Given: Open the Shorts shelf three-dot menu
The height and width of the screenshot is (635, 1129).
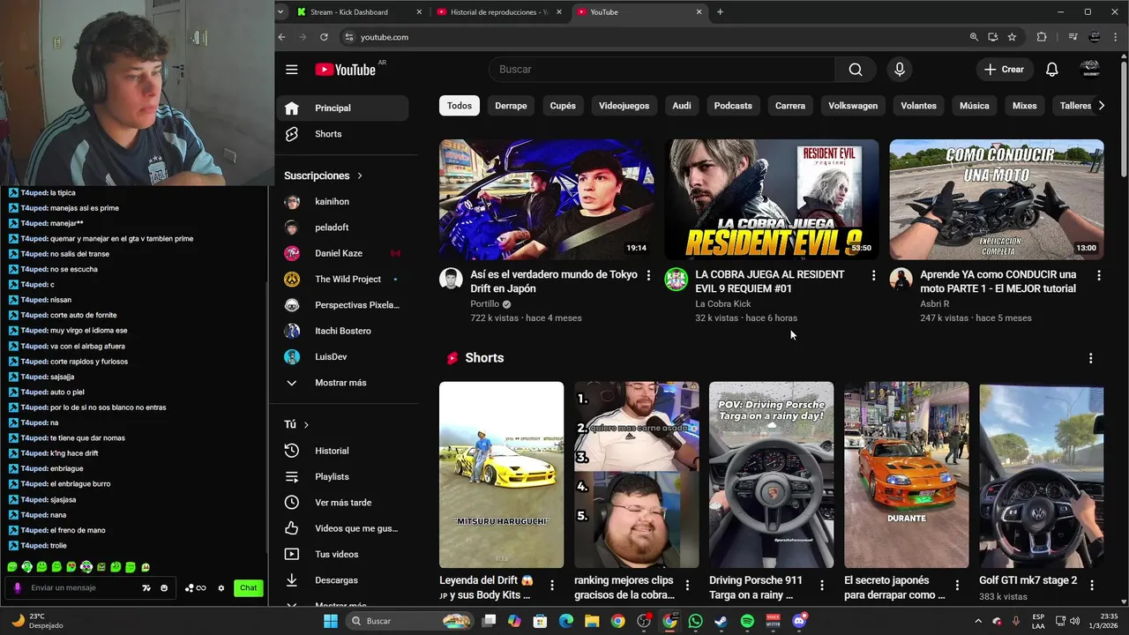Looking at the screenshot, I should (1090, 358).
